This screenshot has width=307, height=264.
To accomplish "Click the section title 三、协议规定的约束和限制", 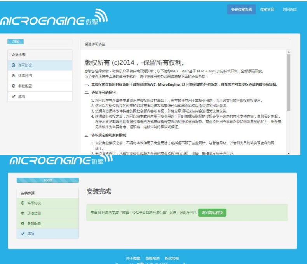I will point(105,135).
